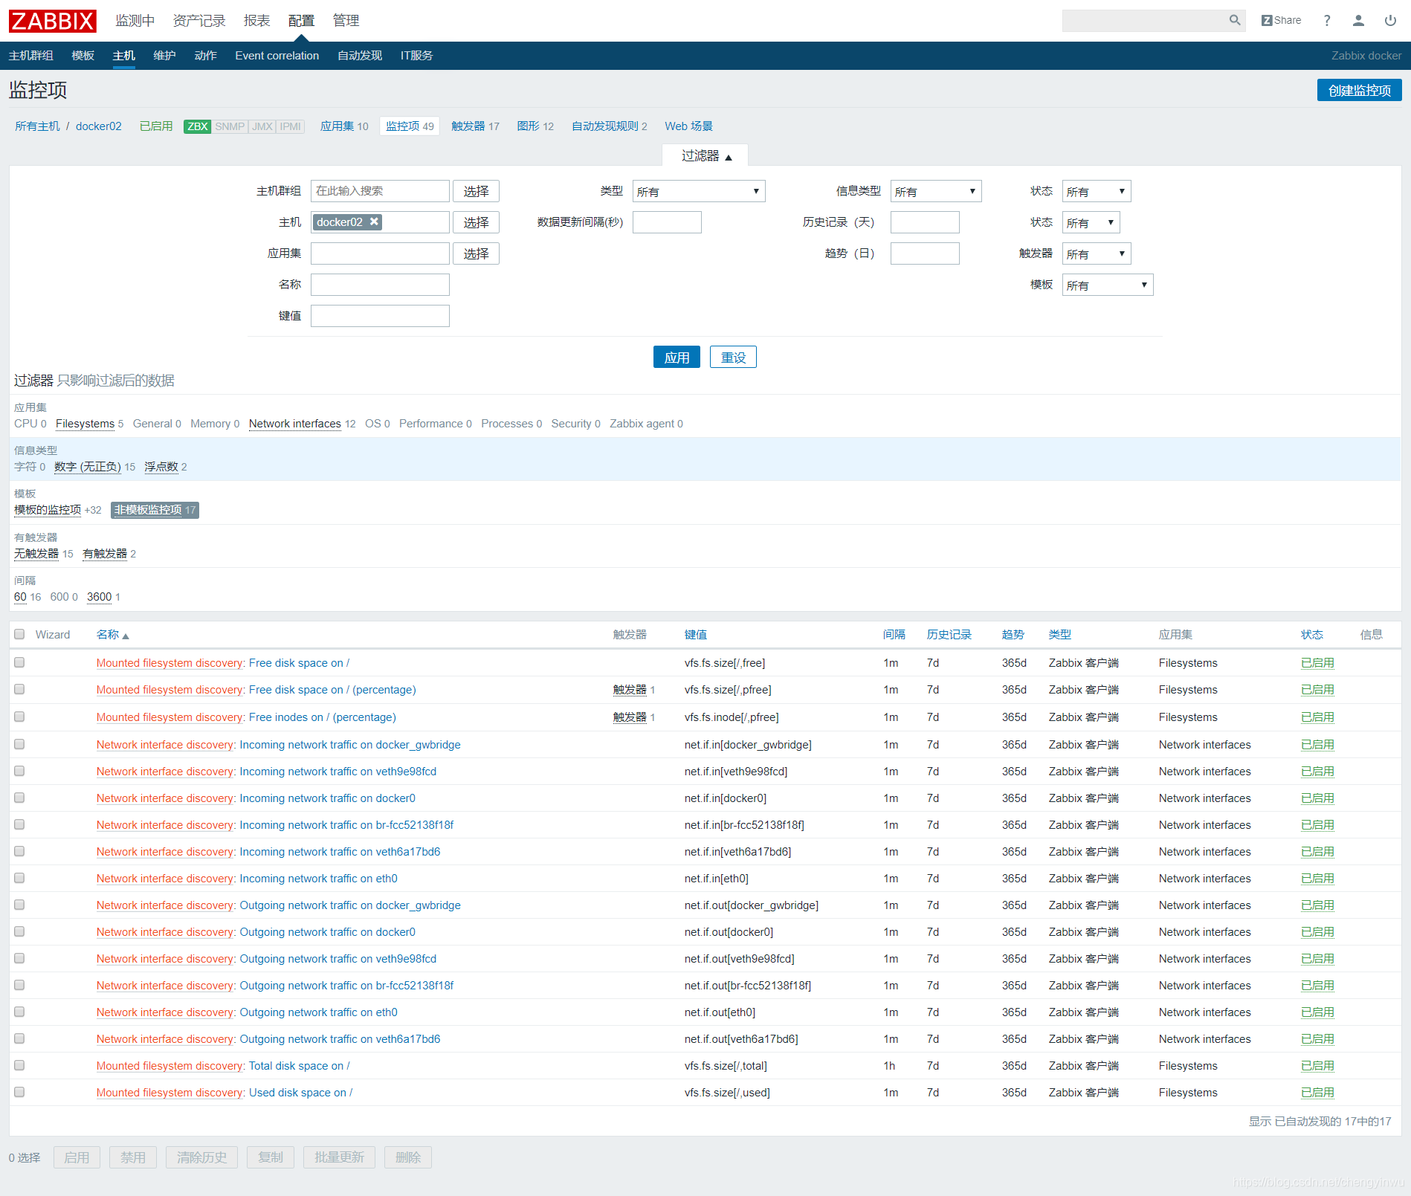
Task: Toggle the select-all checkbox in table header
Action: 19,634
